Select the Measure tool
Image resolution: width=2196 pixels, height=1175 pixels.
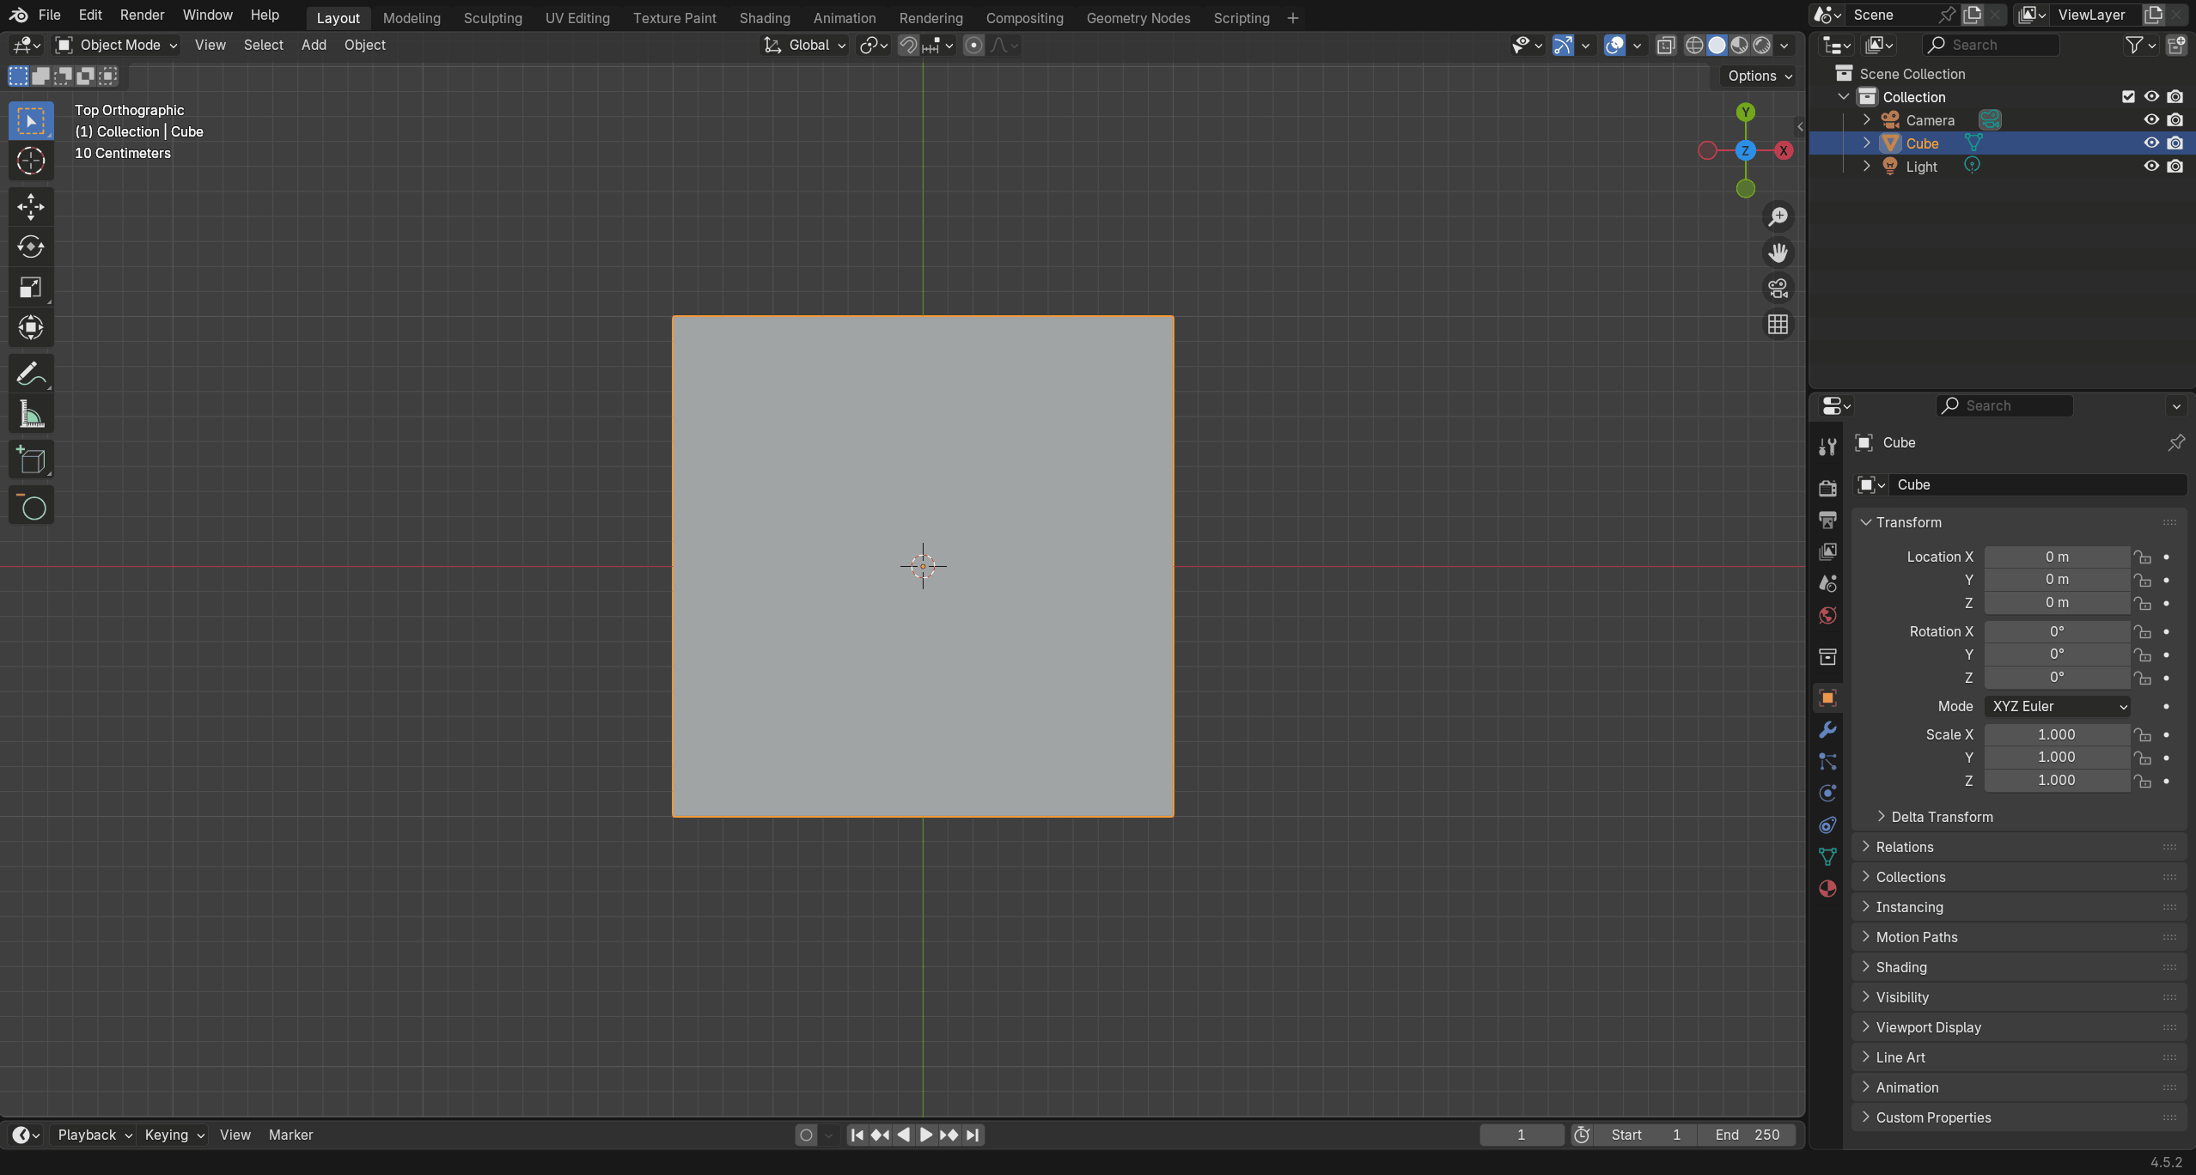click(x=31, y=415)
